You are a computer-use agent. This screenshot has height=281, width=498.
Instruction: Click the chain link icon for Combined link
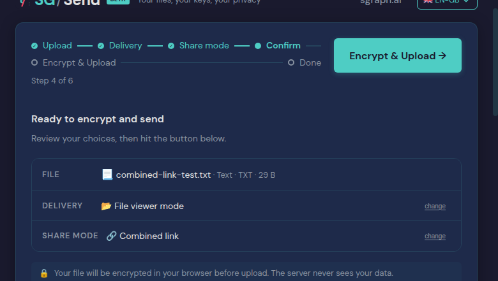click(x=111, y=236)
